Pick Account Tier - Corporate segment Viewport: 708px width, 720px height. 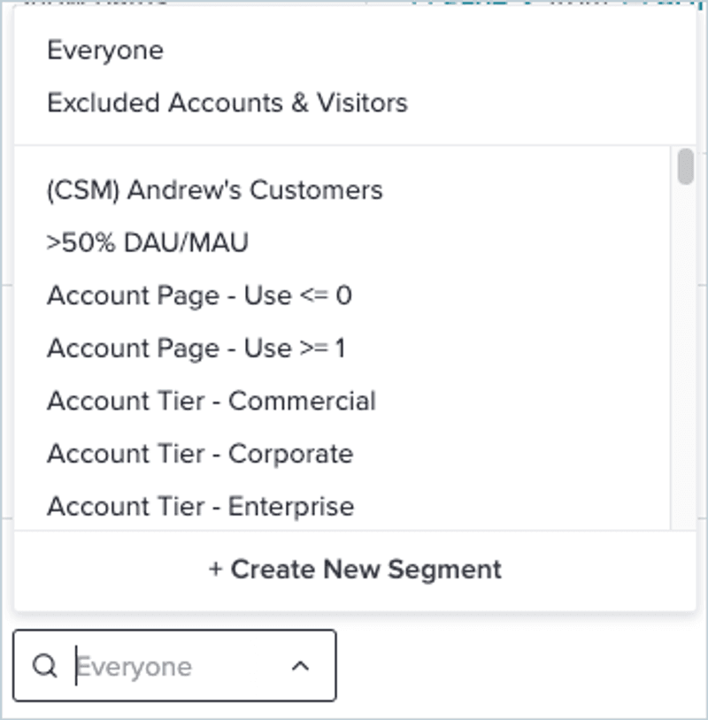pos(199,454)
